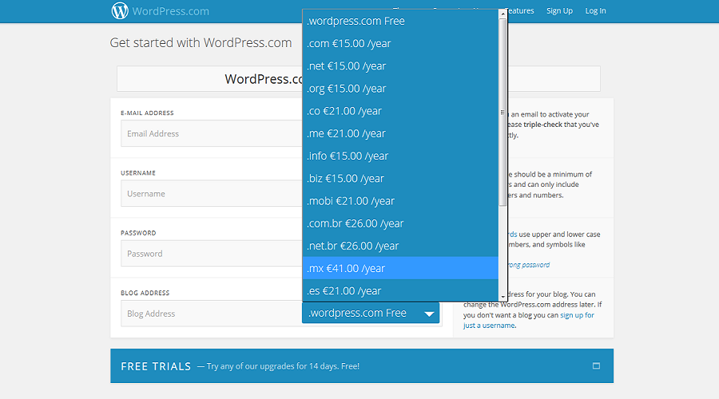This screenshot has width=719, height=399.
Task: Select .wordpress.com Free option in list
Action: click(400, 21)
